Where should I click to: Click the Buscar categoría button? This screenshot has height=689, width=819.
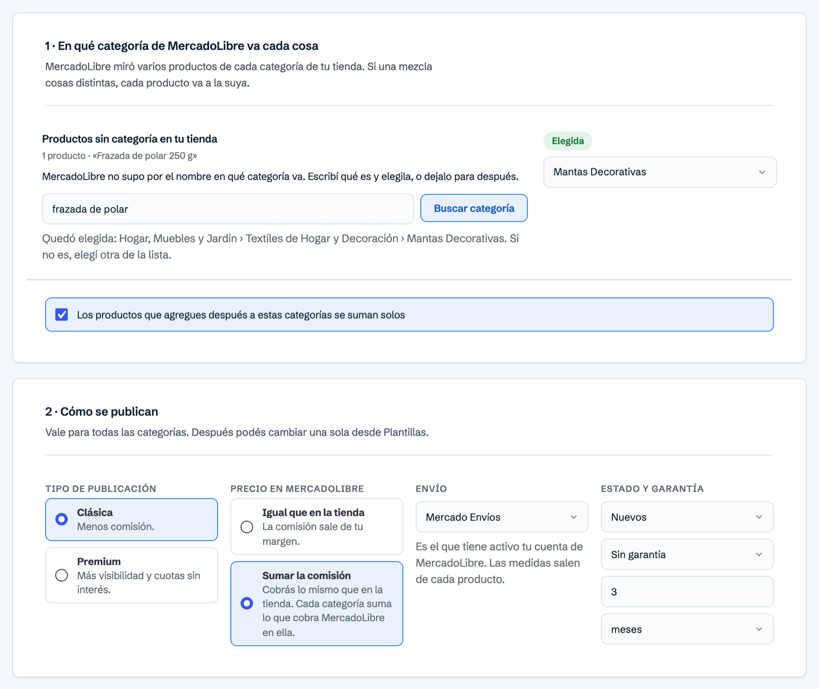(474, 208)
